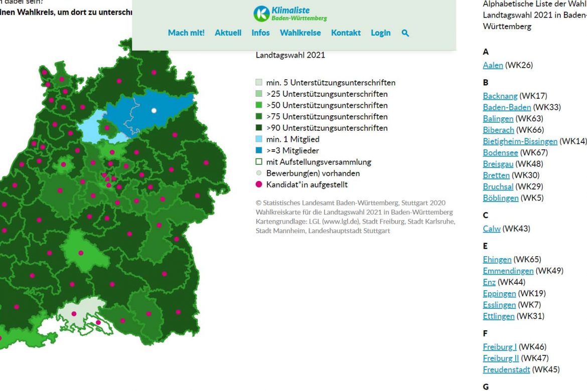Click the dark blue '>=3 Mitglieder' swatch

pyautogui.click(x=259, y=150)
